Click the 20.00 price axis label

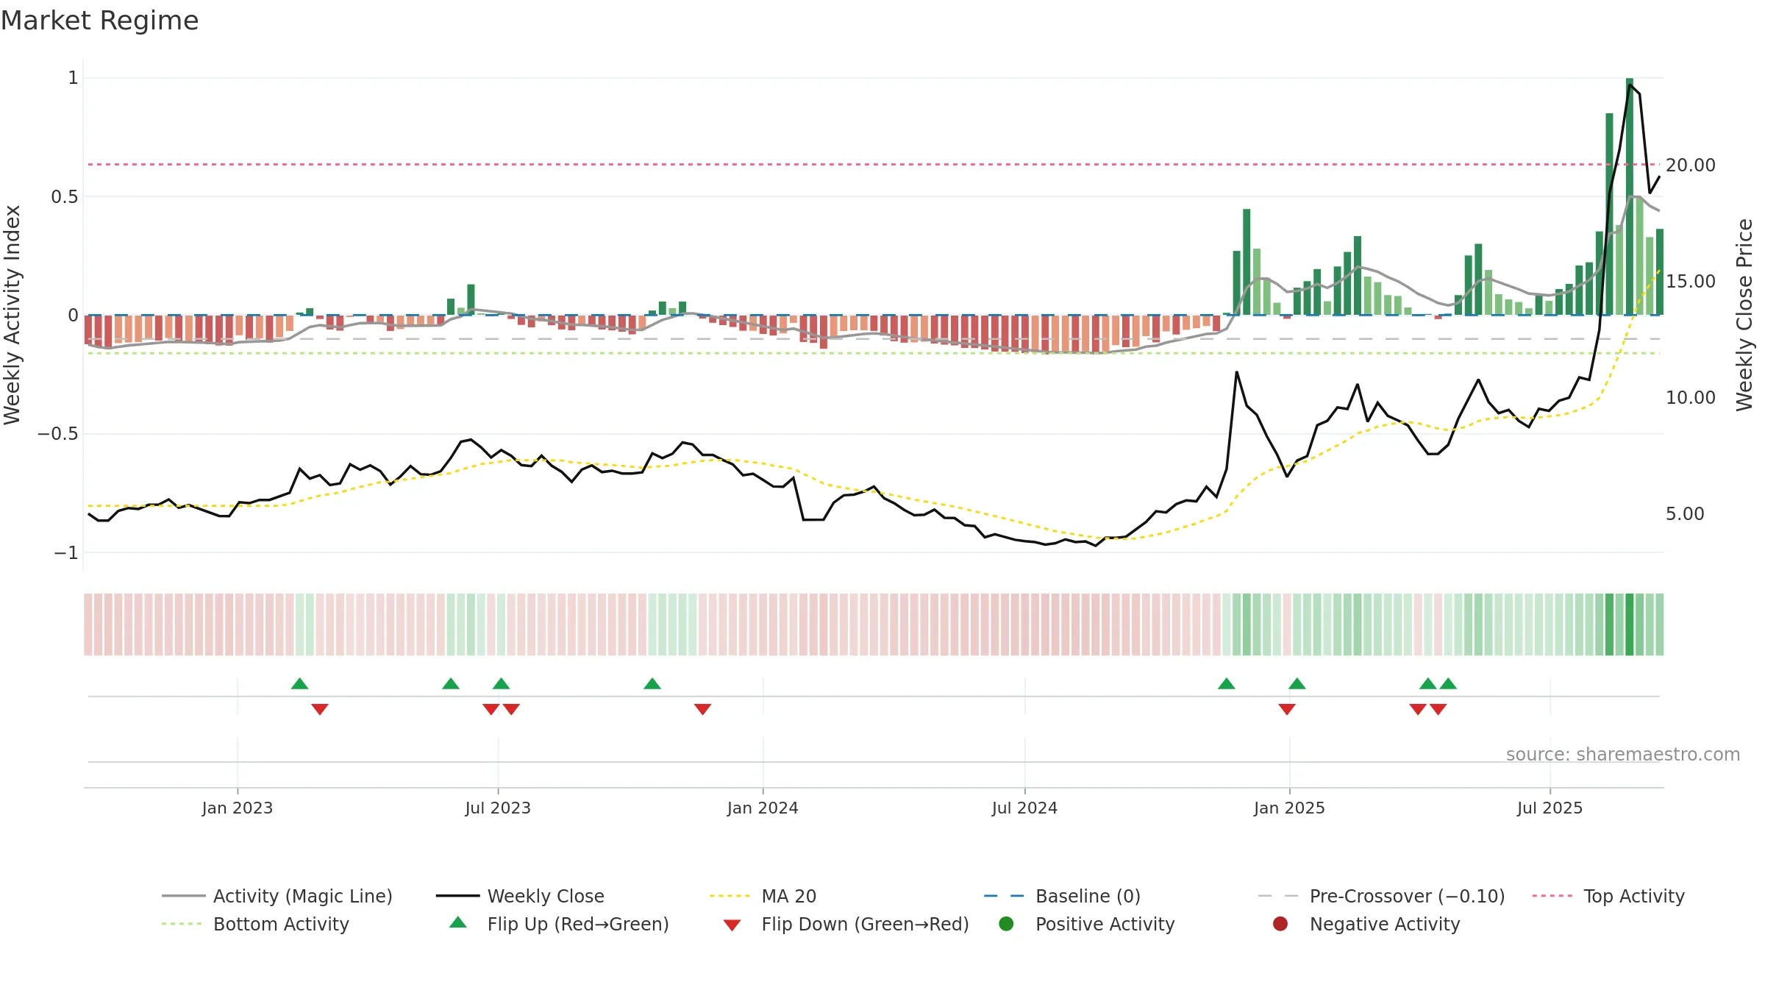coord(1691,165)
